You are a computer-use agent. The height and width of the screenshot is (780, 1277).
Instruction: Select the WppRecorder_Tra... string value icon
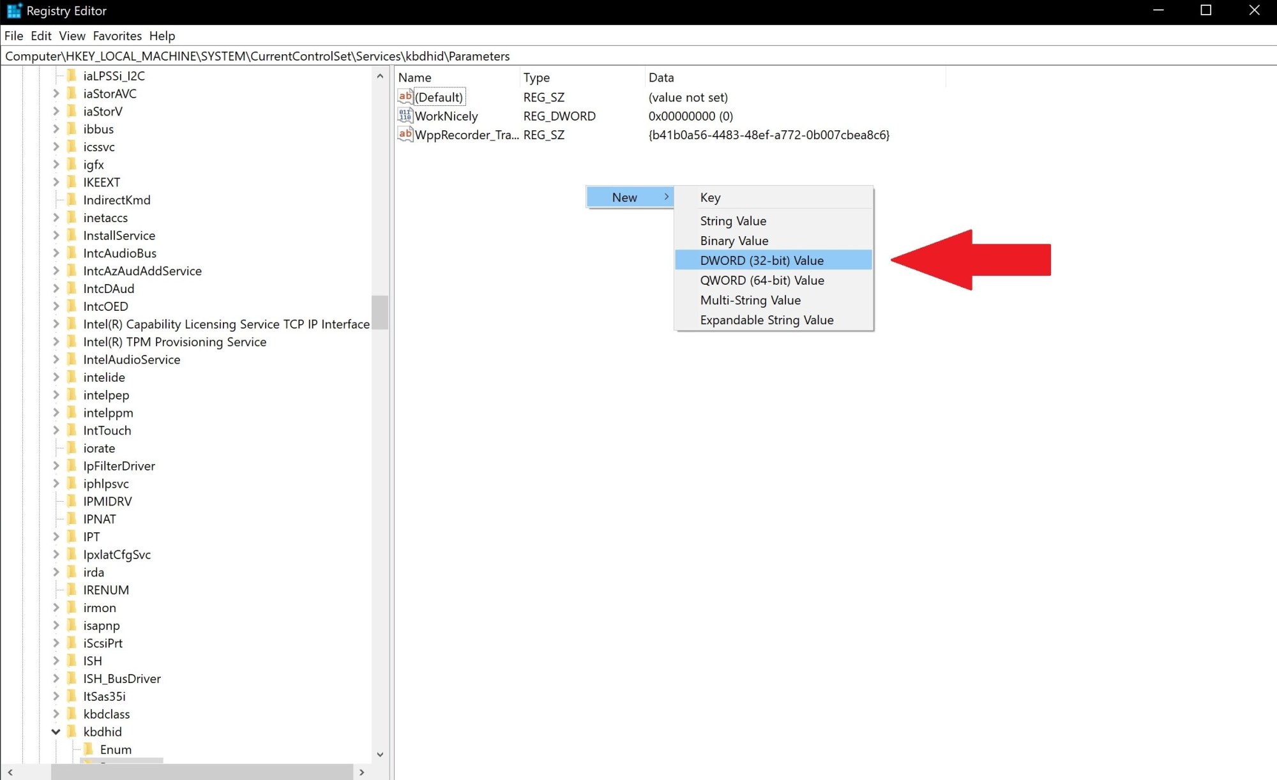coord(405,134)
